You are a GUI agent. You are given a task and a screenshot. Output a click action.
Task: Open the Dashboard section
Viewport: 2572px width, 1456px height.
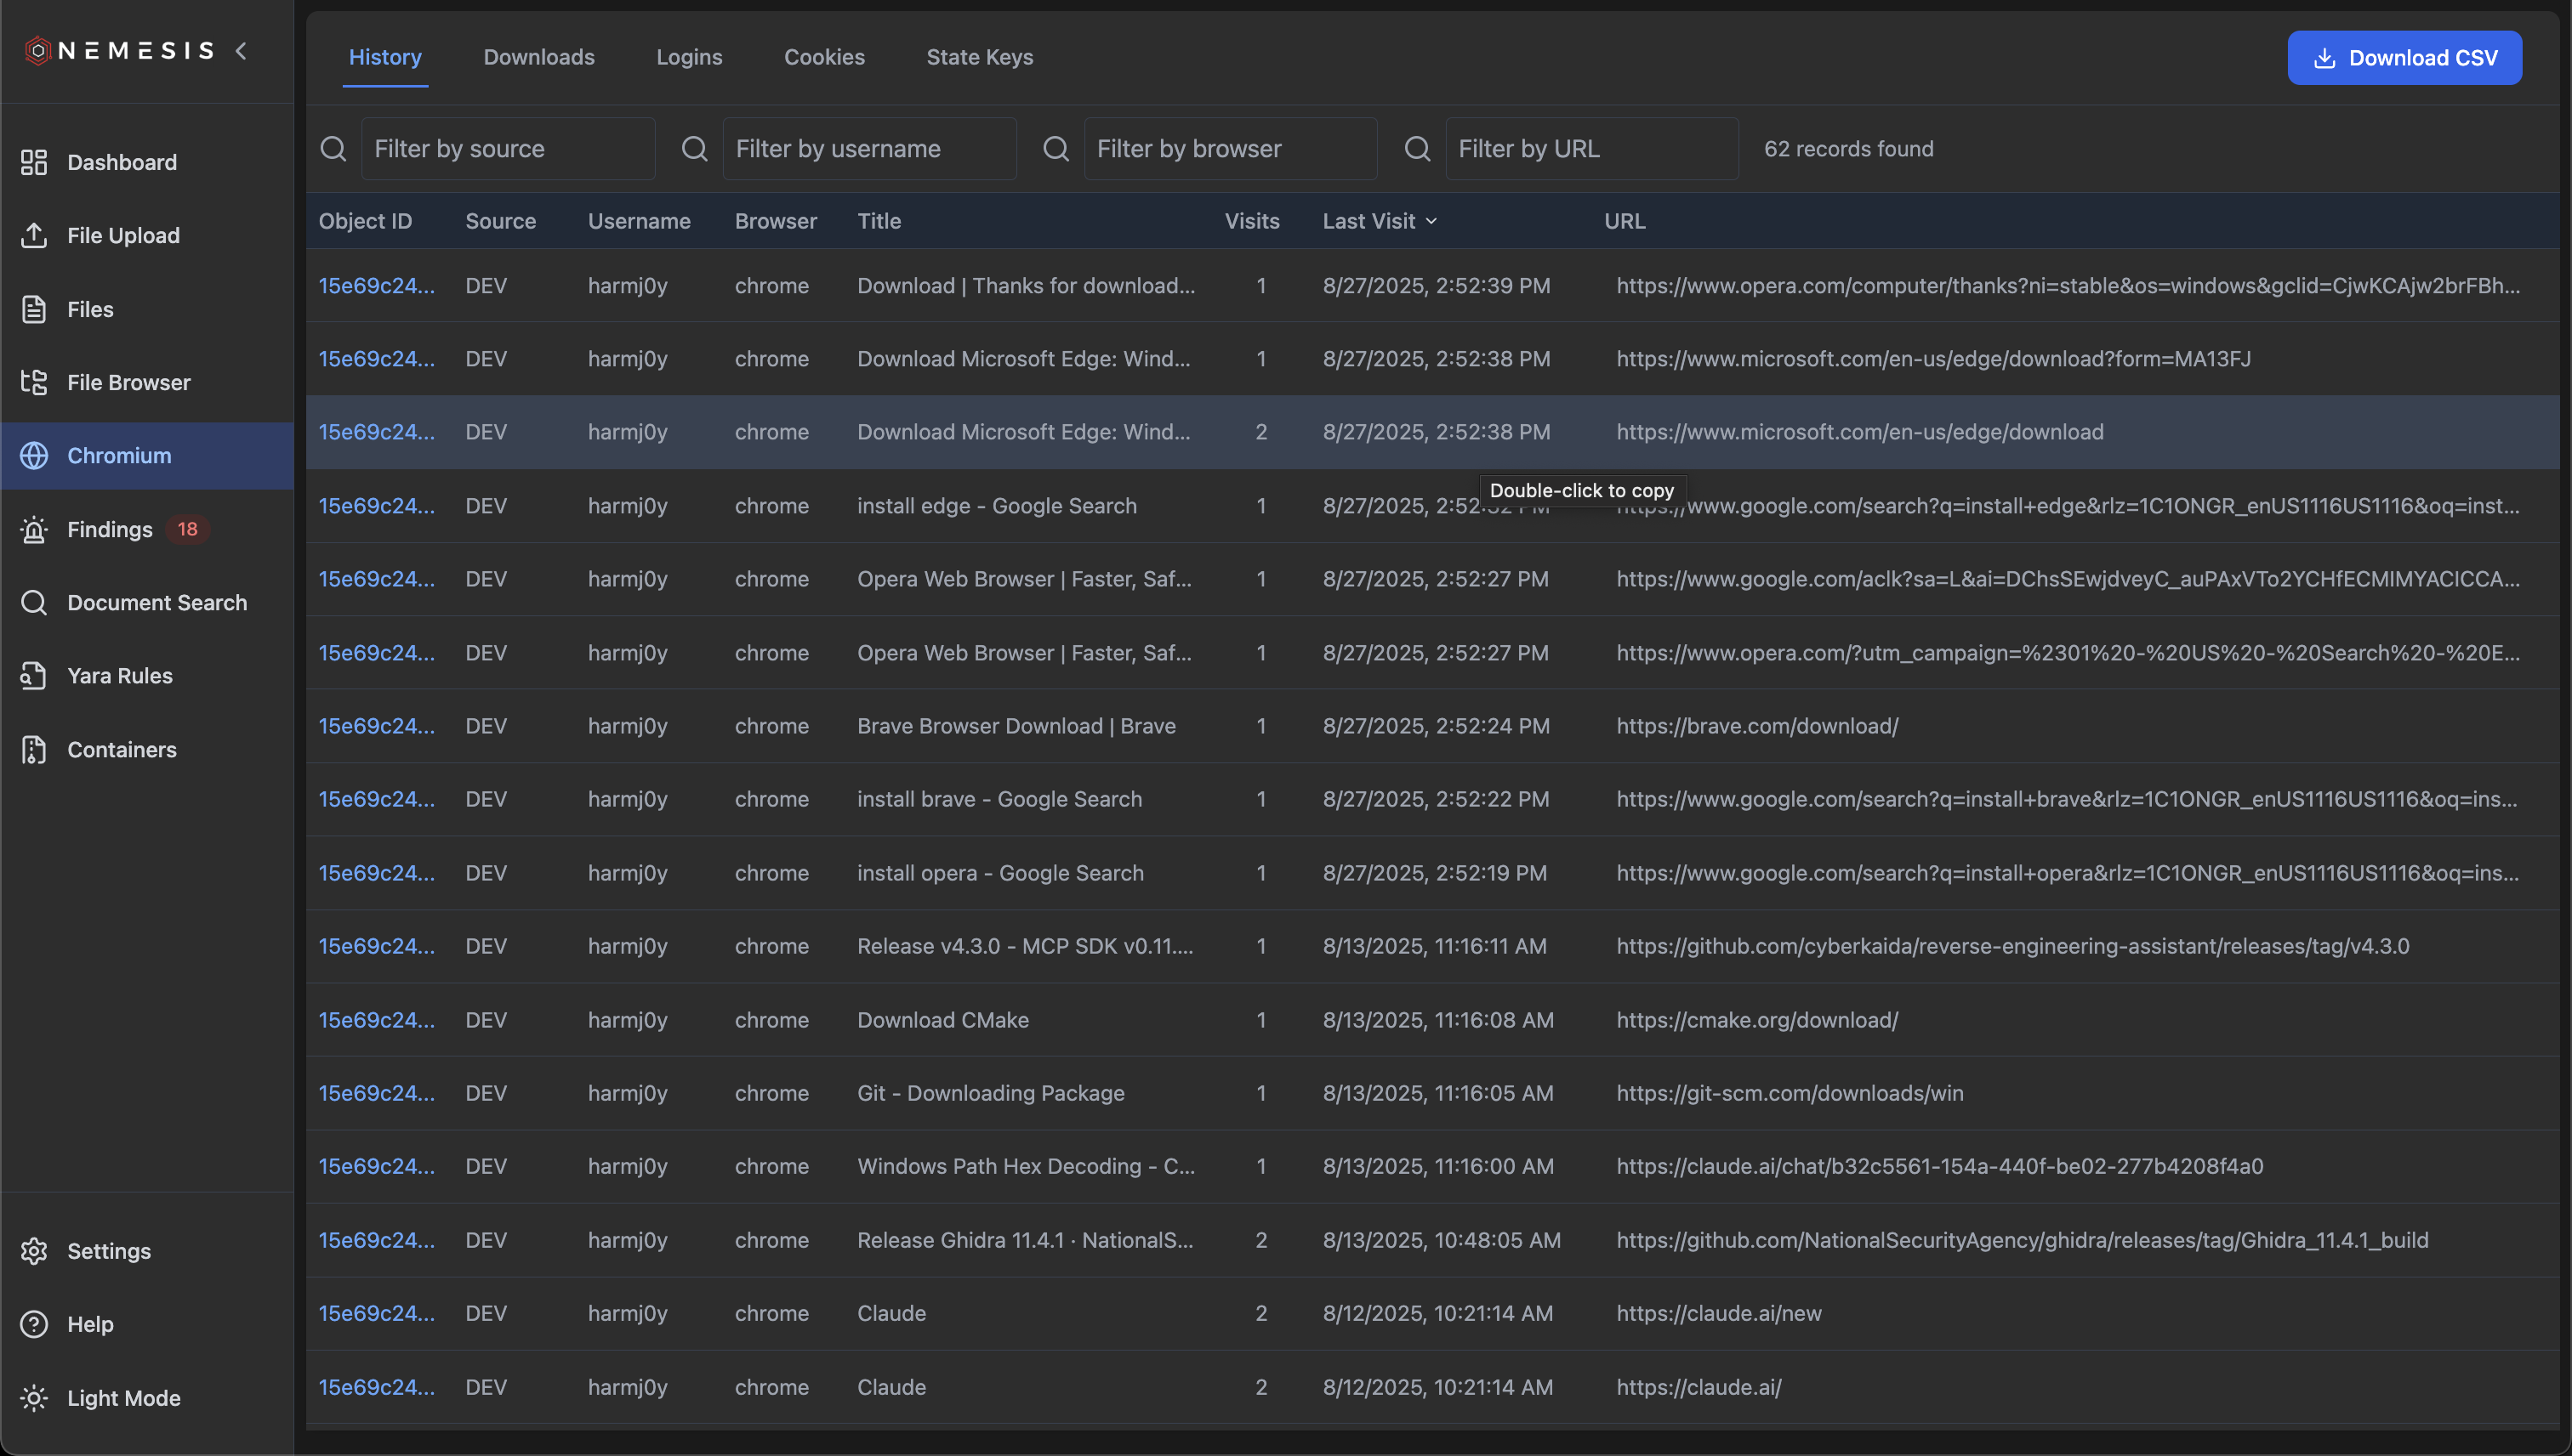coord(121,162)
